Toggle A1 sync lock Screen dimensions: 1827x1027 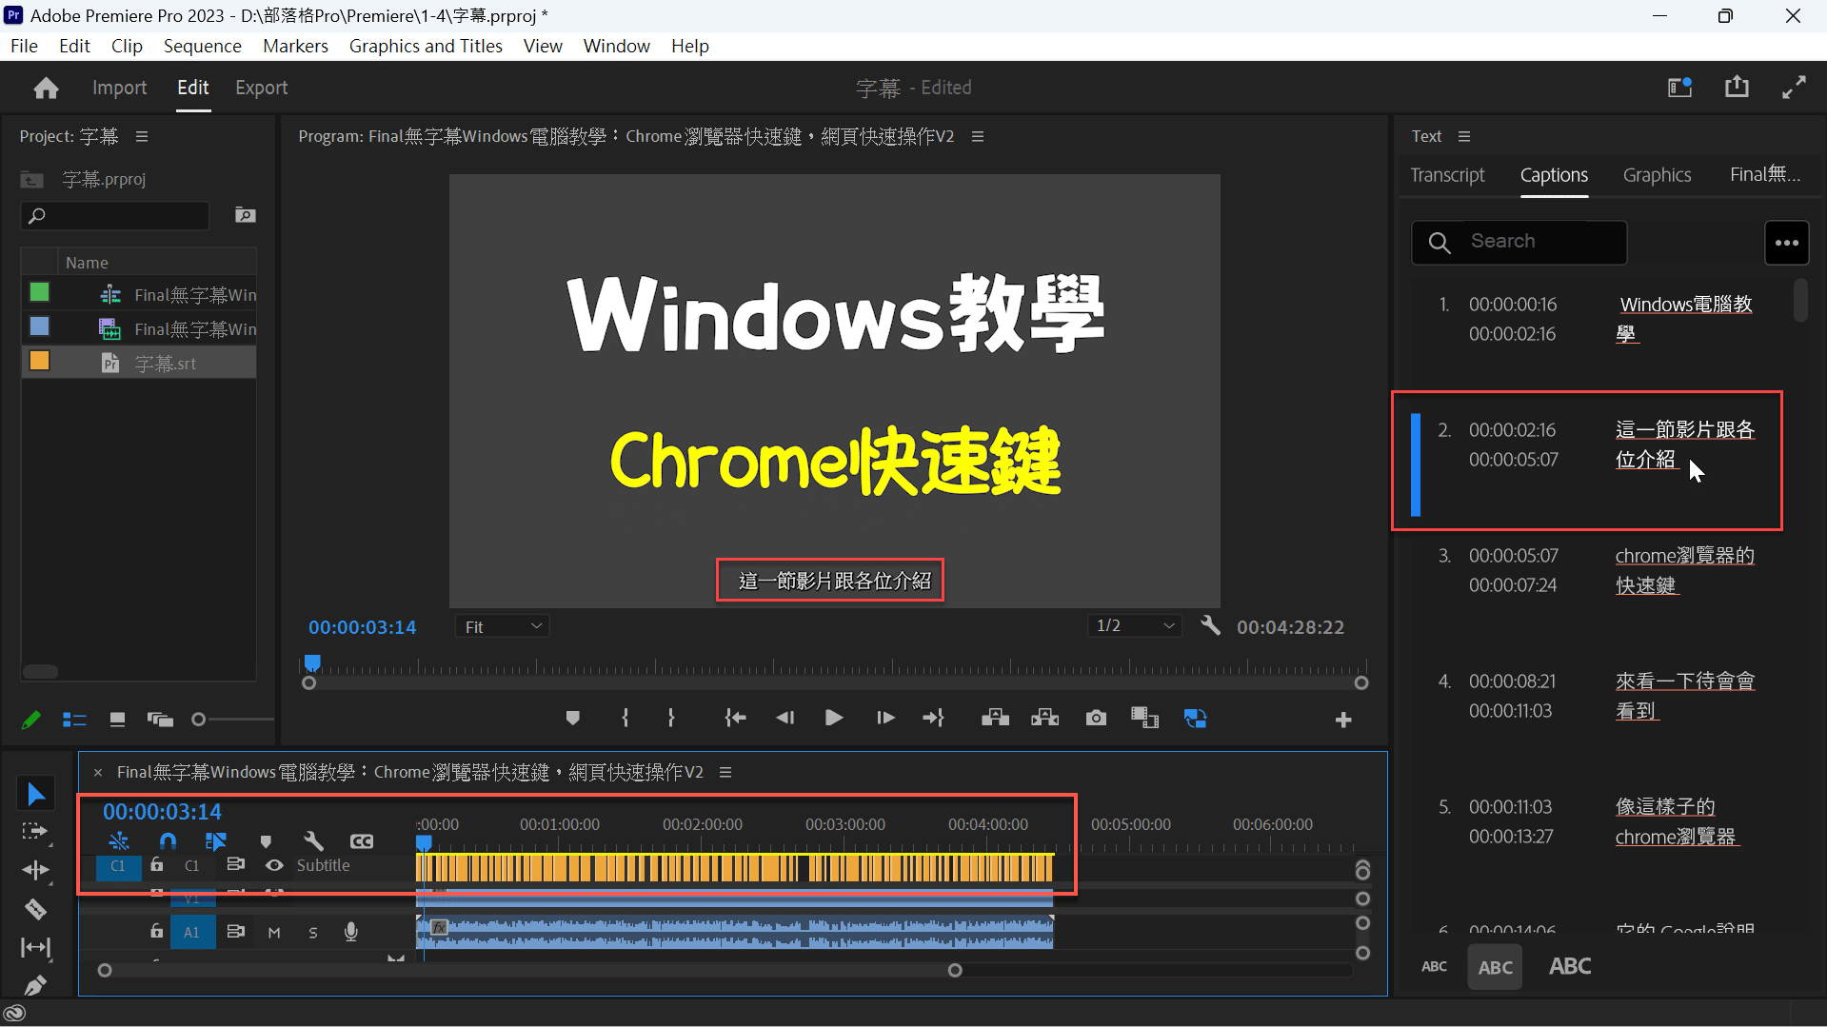(236, 932)
